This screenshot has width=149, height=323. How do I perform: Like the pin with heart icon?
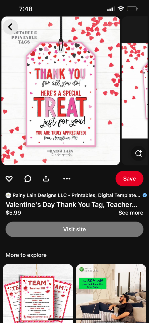tap(9, 179)
